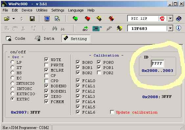Open the Settings menu
The image size is (185, 130).
[58, 10]
